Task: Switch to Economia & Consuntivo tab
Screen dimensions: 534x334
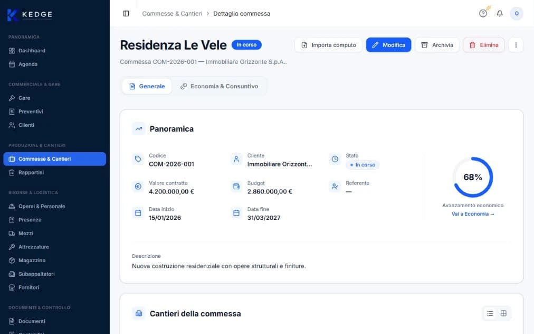Action: (220, 86)
